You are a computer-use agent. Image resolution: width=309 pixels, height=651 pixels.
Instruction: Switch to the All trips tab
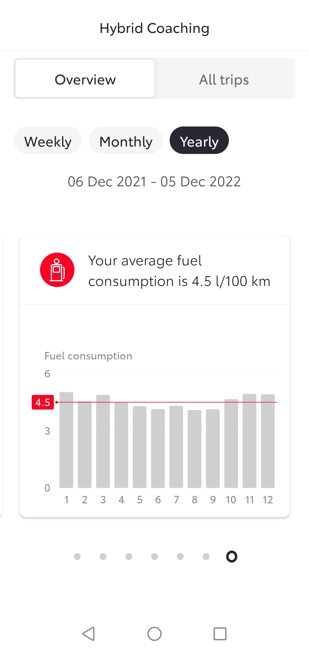[224, 79]
